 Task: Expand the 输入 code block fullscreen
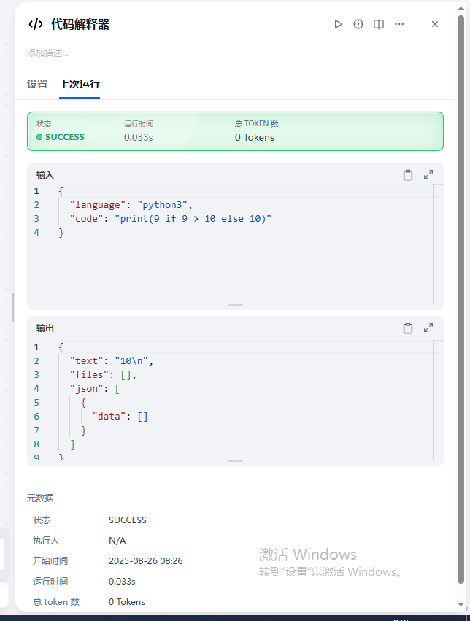(428, 174)
